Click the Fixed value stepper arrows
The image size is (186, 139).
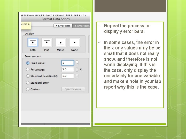[x=77, y=63]
